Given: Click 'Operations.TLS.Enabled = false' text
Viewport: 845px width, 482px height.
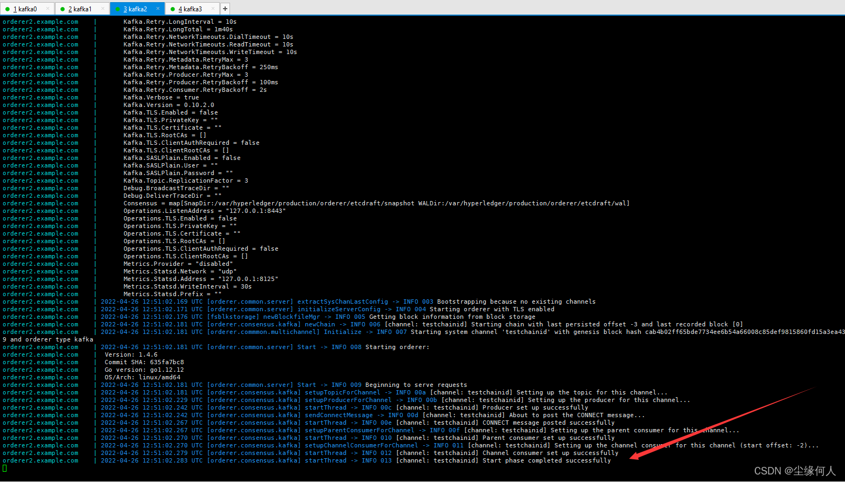Looking at the screenshot, I should point(180,218).
